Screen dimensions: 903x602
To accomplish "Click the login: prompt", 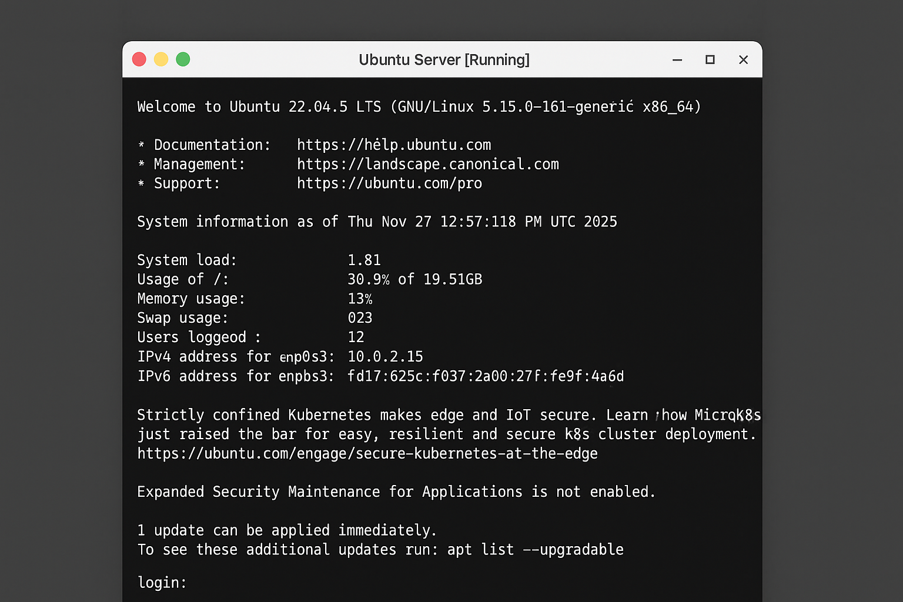I will click(162, 583).
